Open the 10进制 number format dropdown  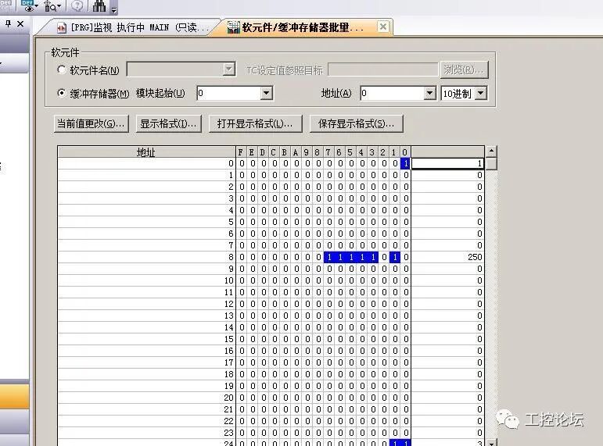click(x=481, y=93)
